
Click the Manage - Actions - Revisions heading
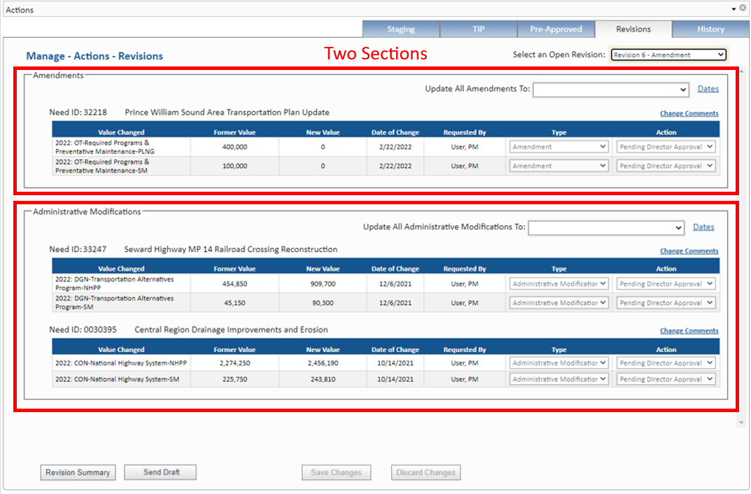(x=94, y=56)
